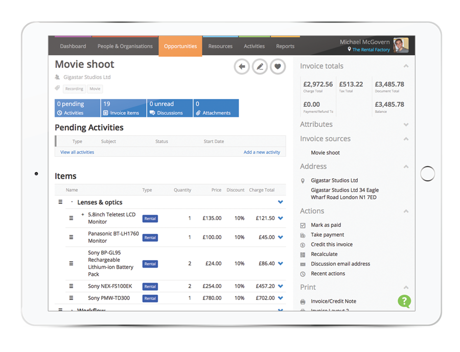Screen dimensions: 460x352
Task: Open dropdown for Panasonic BT-LH1760 Monitor row
Action: pyautogui.click(x=281, y=238)
